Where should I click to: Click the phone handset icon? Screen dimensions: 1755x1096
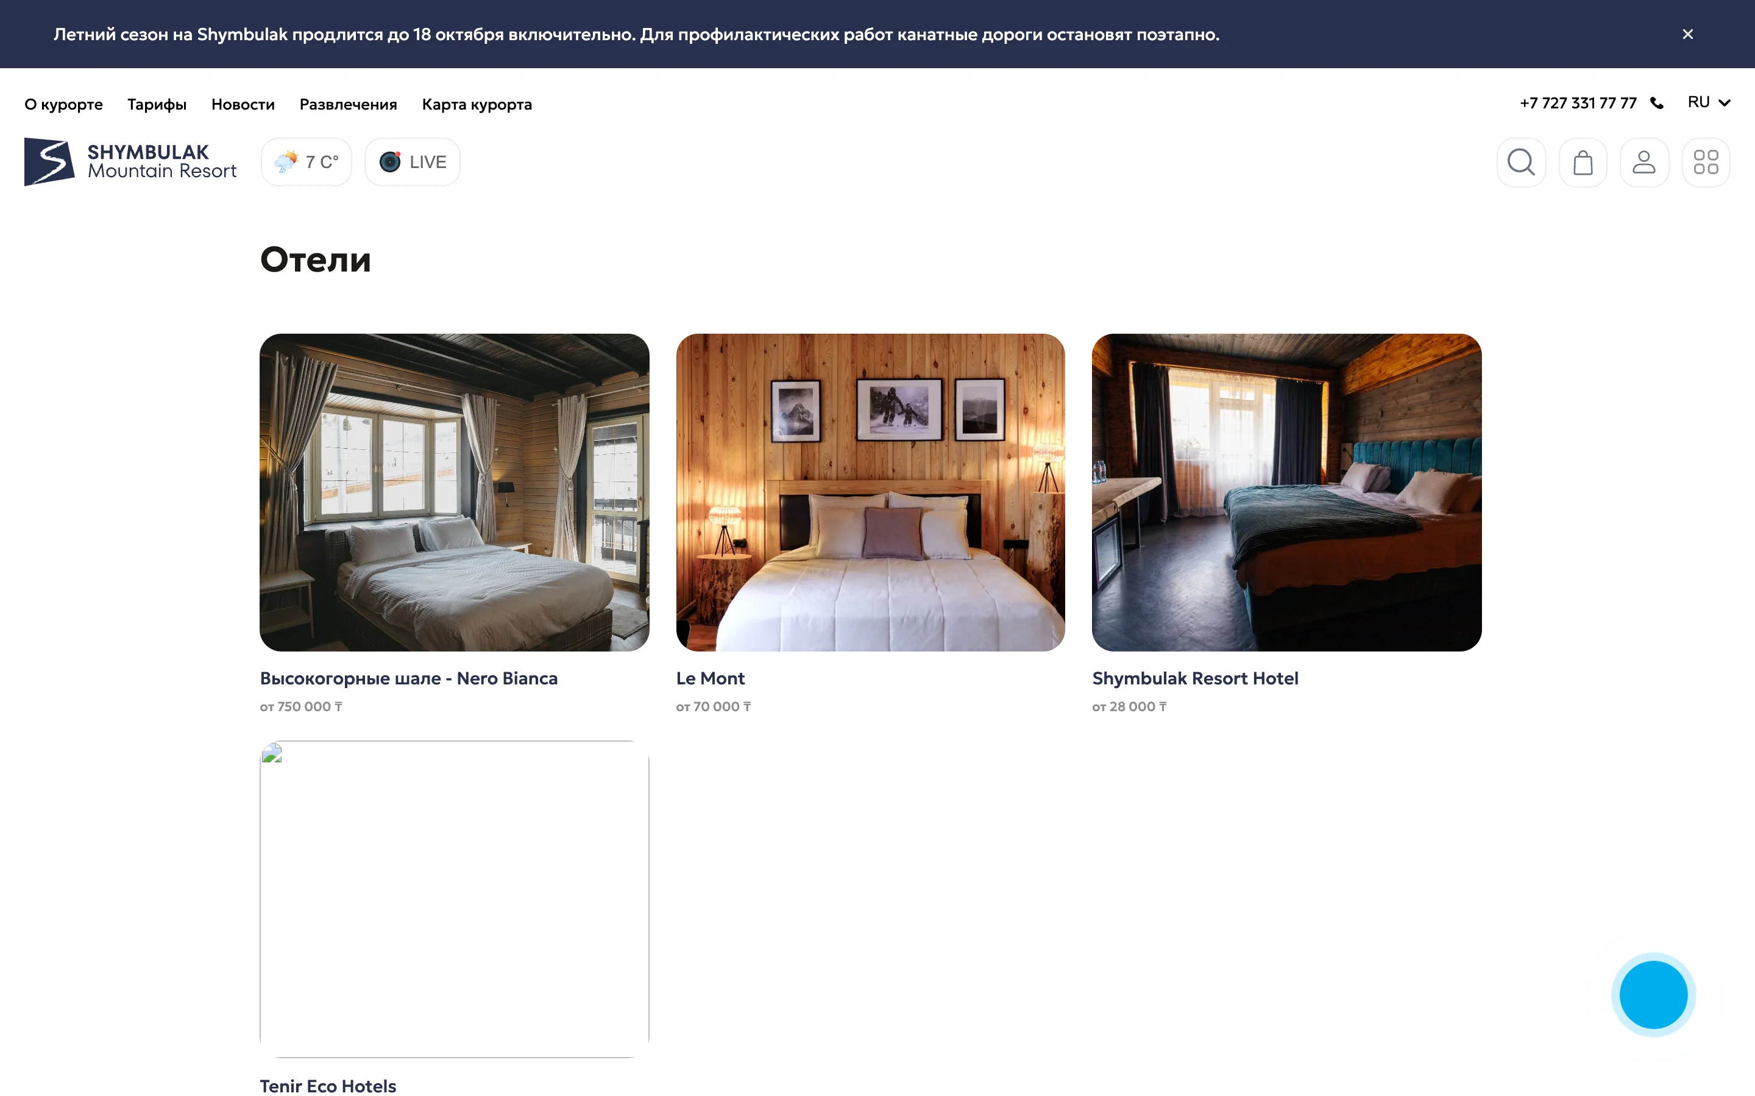(1657, 103)
